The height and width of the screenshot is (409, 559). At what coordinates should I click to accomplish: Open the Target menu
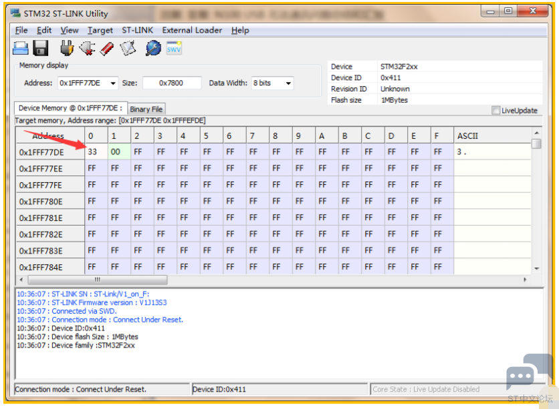(100, 30)
